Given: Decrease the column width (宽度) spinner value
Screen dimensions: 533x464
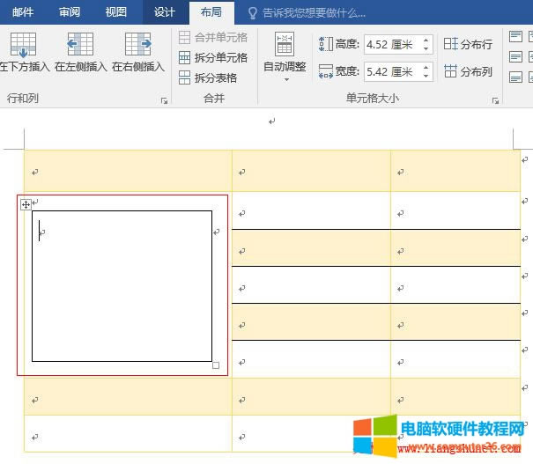Looking at the screenshot, I should coord(426,76).
